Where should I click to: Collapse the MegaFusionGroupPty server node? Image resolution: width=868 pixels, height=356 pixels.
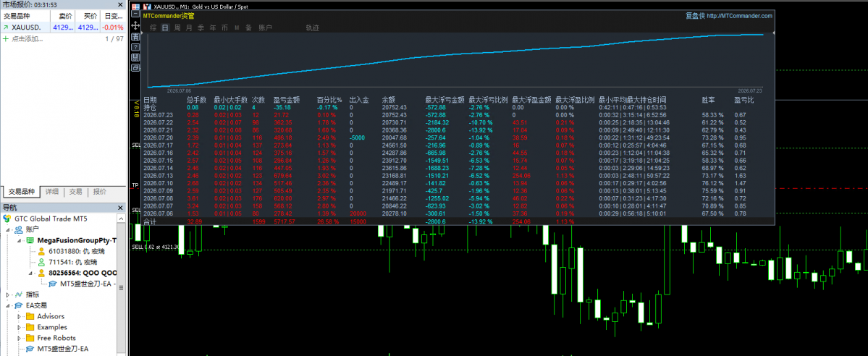pyautogui.click(x=20, y=240)
